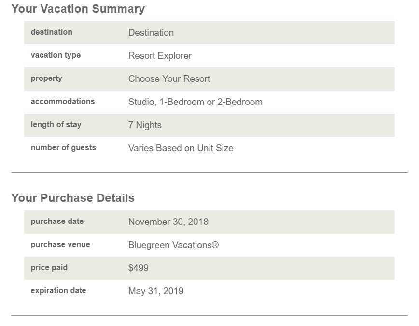Viewport: 419px width, 326px height.
Task: Select the November 30, 2018 date
Action: pyautogui.click(x=168, y=222)
